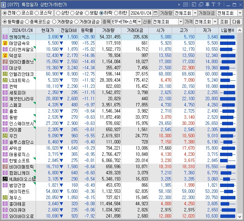Click the 조회 search button
The height and width of the screenshot is (221, 244).
(224, 22)
